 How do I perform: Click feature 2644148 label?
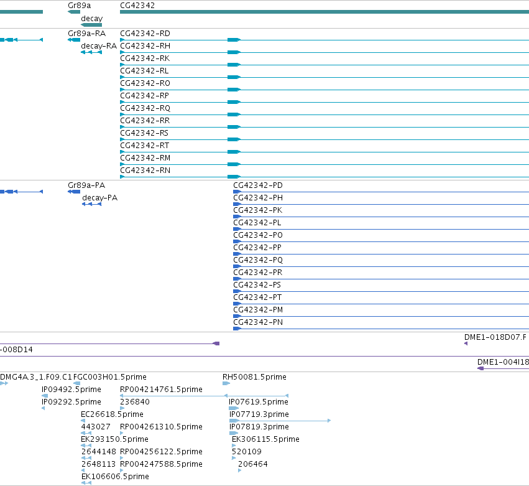click(x=98, y=452)
